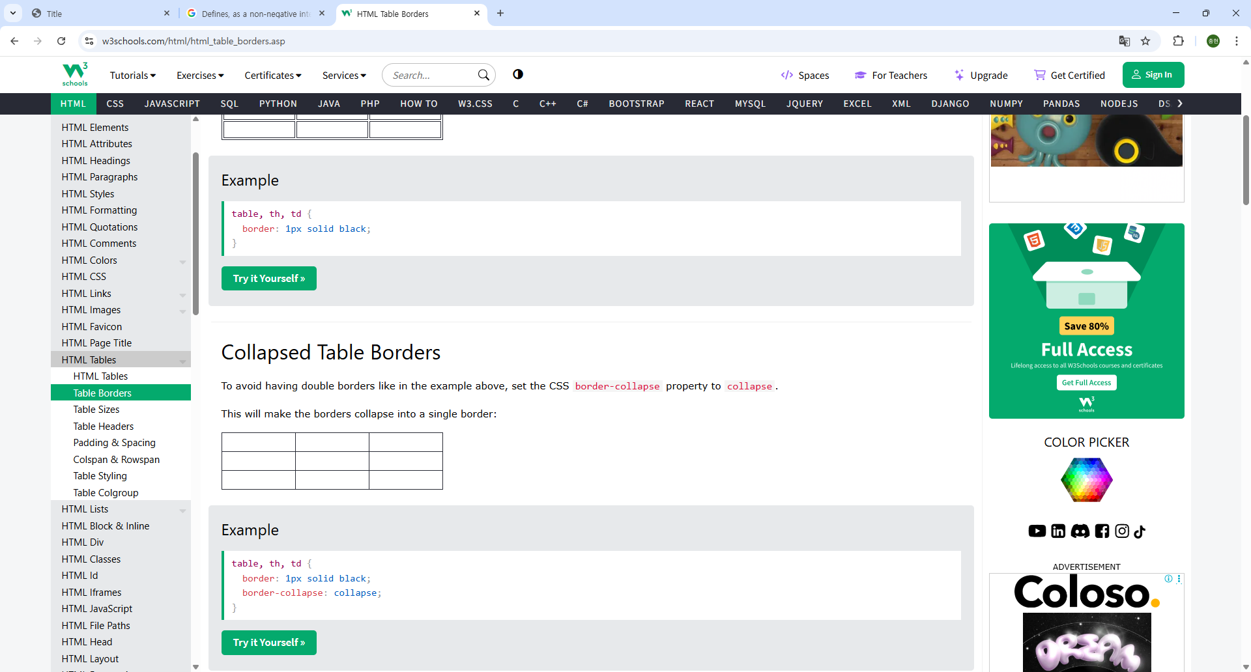
Task: Select the SQL topic in the navbar
Action: point(229,104)
